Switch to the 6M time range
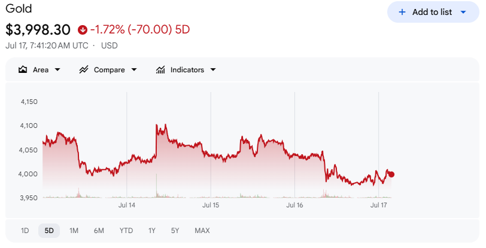 pyautogui.click(x=99, y=231)
